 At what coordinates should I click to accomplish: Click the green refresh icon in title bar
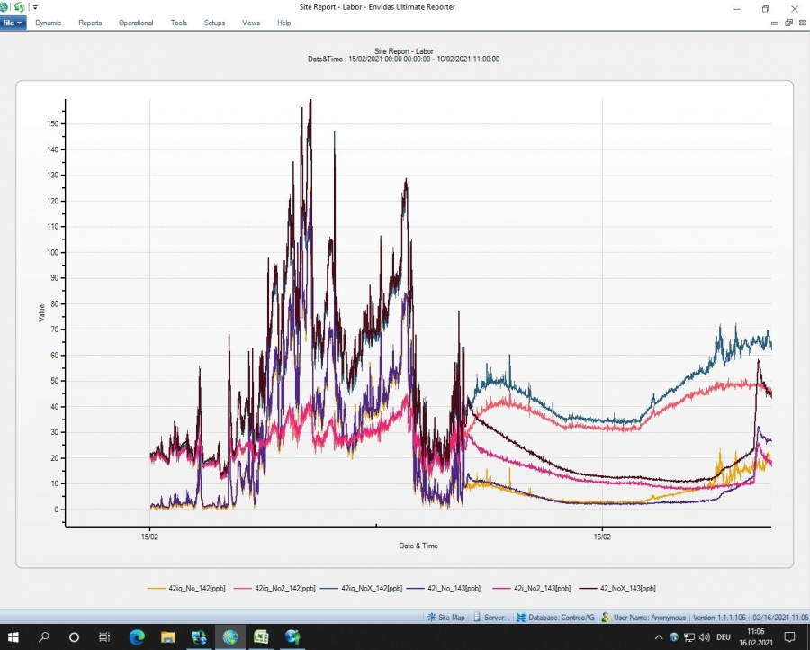(19, 7)
